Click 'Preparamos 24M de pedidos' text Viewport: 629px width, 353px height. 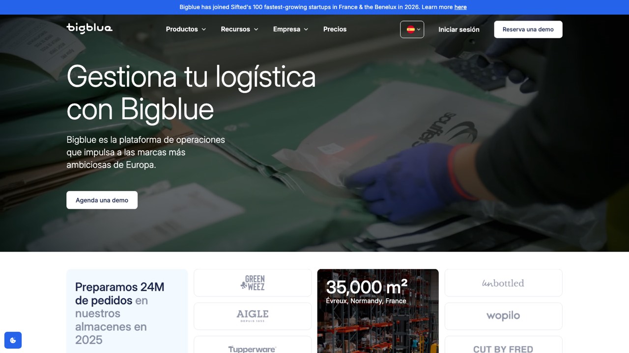tap(120, 293)
